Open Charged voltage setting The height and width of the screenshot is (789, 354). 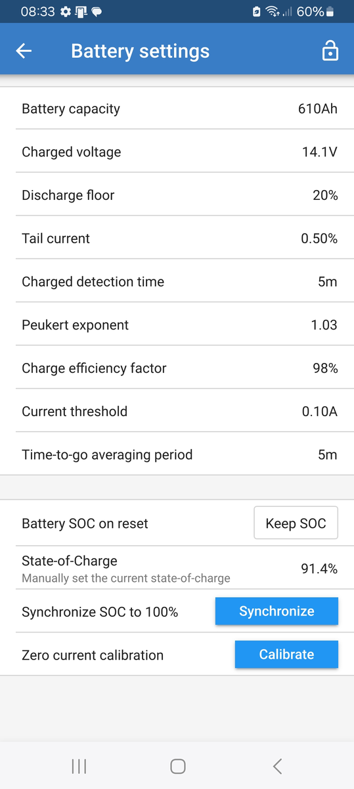click(177, 152)
